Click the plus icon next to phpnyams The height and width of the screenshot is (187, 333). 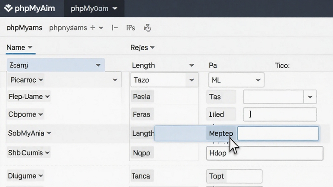(x=92, y=27)
